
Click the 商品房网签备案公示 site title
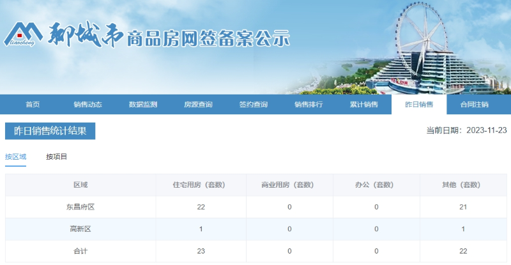point(208,38)
